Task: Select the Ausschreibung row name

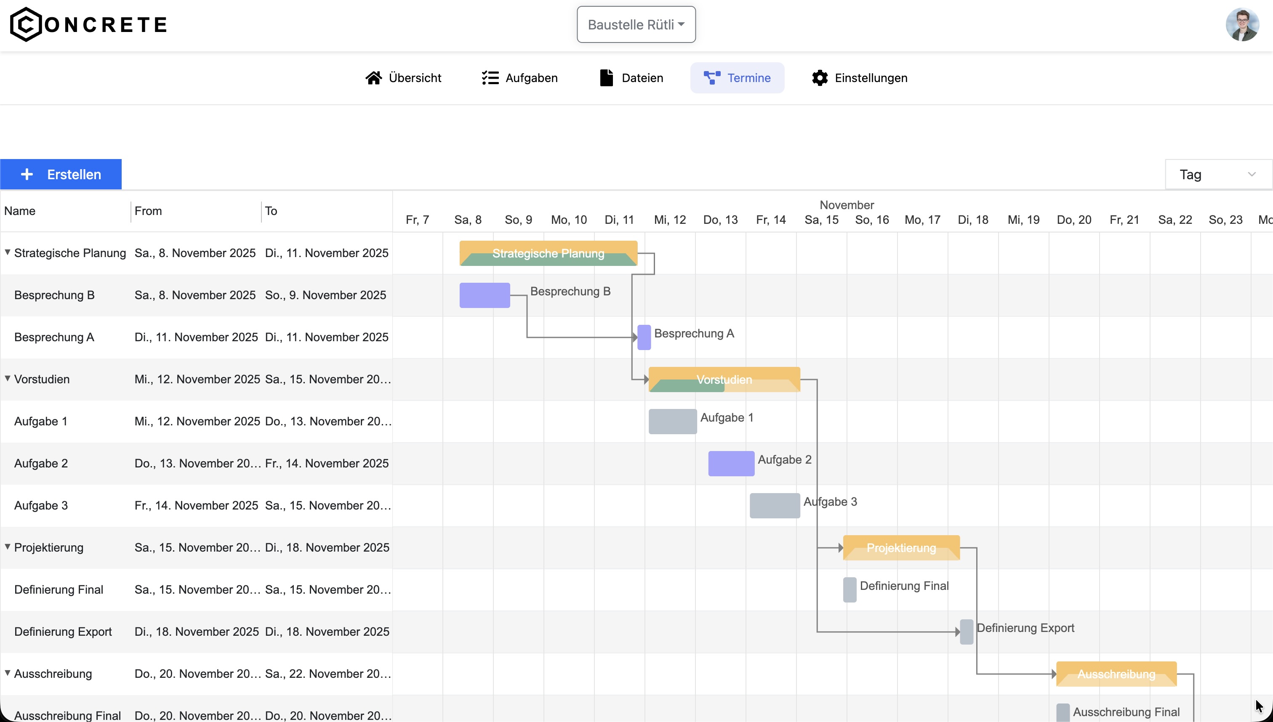Action: (53, 673)
